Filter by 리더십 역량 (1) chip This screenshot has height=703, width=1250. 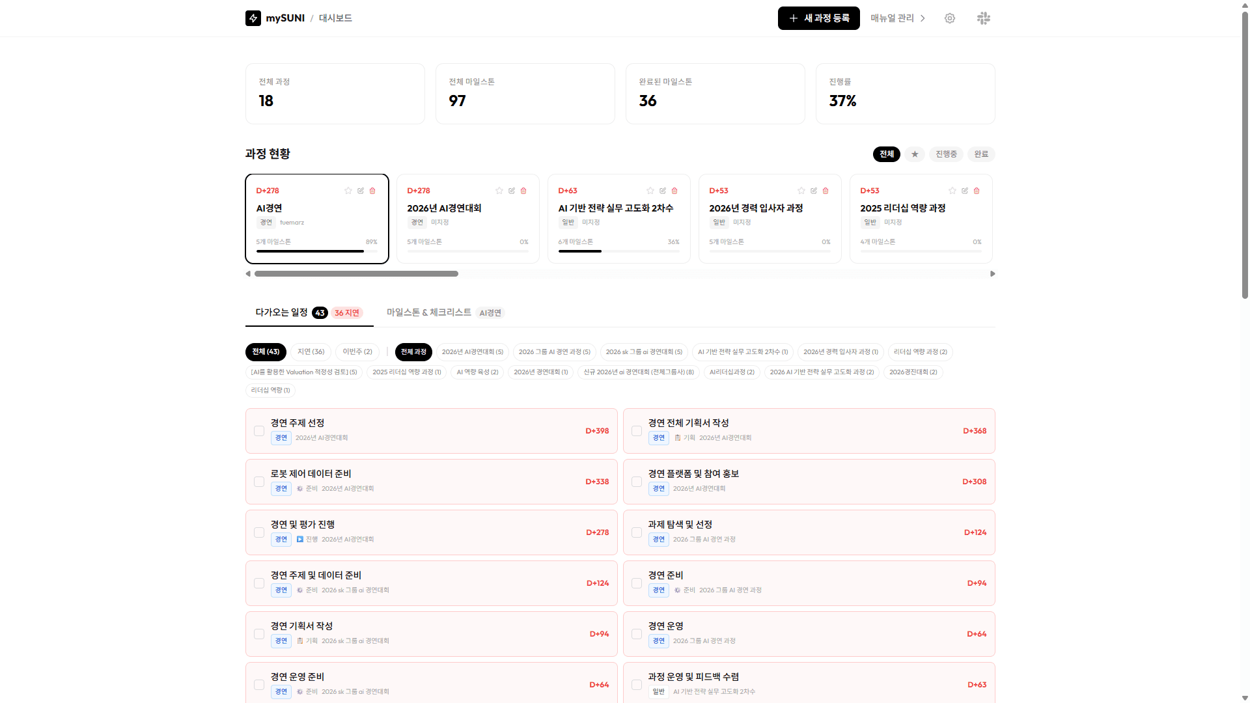[x=270, y=391]
